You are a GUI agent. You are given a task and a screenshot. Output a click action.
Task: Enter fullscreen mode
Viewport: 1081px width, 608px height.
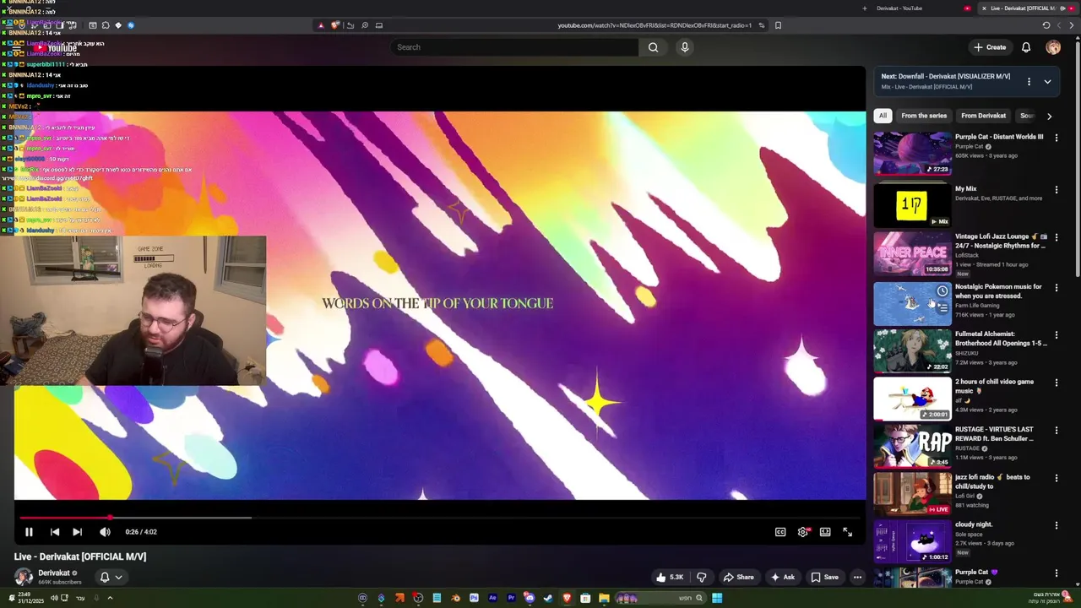847,532
